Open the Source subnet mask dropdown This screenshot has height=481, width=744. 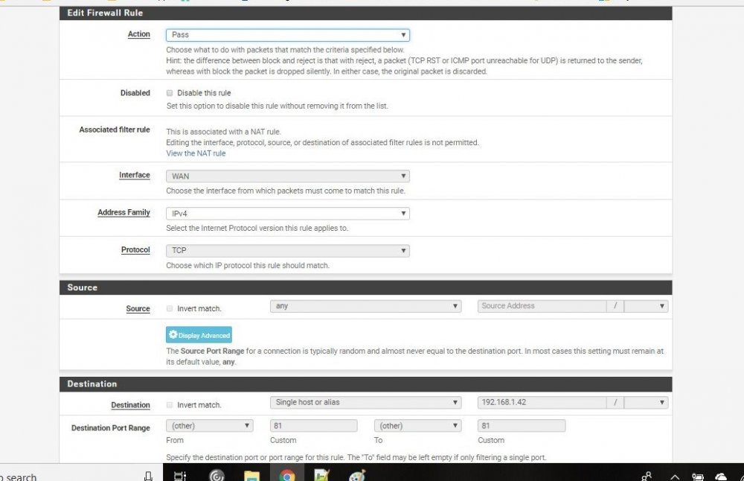pyautogui.click(x=646, y=306)
